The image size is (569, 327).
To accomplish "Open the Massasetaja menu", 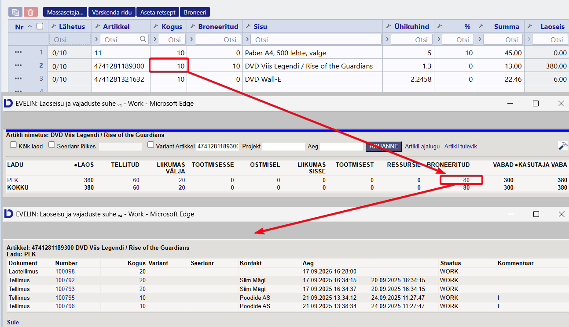I will pyautogui.click(x=65, y=12).
